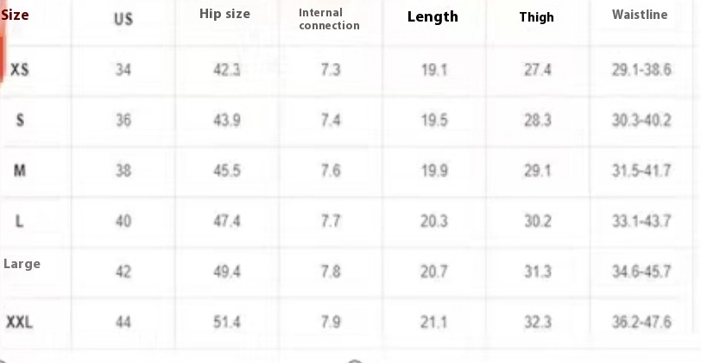Click the thigh value 31.3
This screenshot has height=363, width=701.
pyautogui.click(x=537, y=272)
